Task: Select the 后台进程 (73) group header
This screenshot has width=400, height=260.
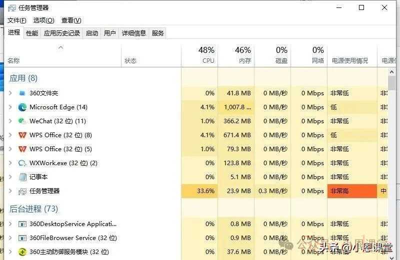Action: tap(33, 209)
